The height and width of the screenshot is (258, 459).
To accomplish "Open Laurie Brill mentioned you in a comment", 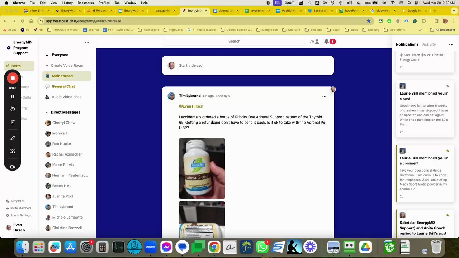I will coord(424,174).
